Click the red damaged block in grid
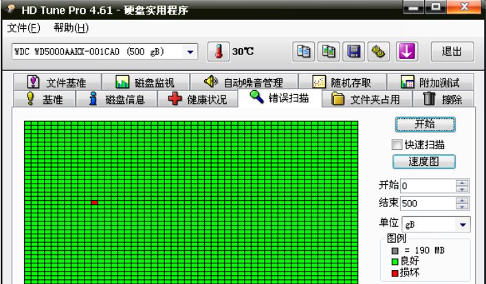The width and height of the screenshot is (486, 284). click(x=95, y=202)
